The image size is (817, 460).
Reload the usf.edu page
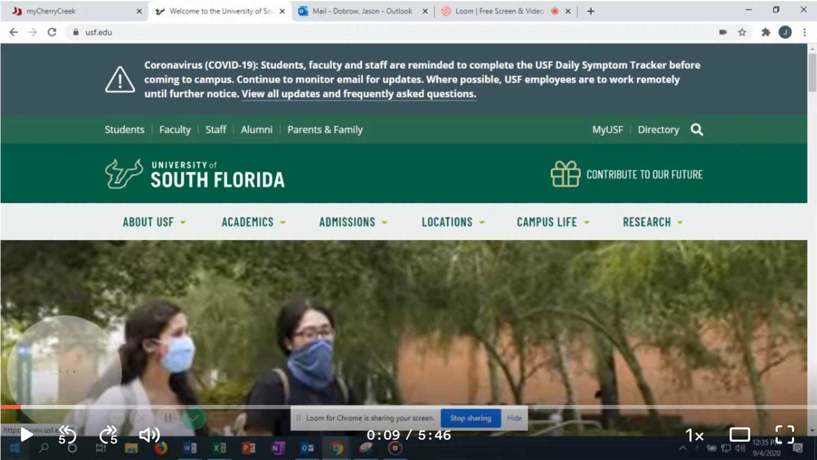coord(52,32)
